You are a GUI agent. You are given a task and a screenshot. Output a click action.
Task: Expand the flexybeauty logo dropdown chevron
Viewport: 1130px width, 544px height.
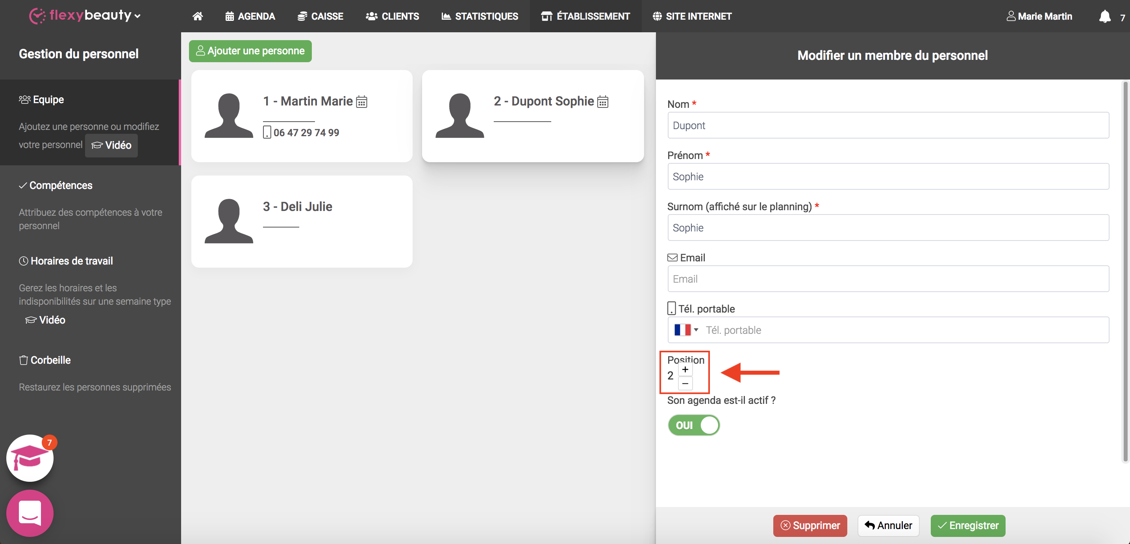137,16
